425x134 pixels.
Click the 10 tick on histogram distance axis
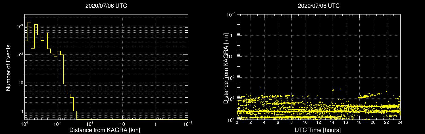point(122,124)
